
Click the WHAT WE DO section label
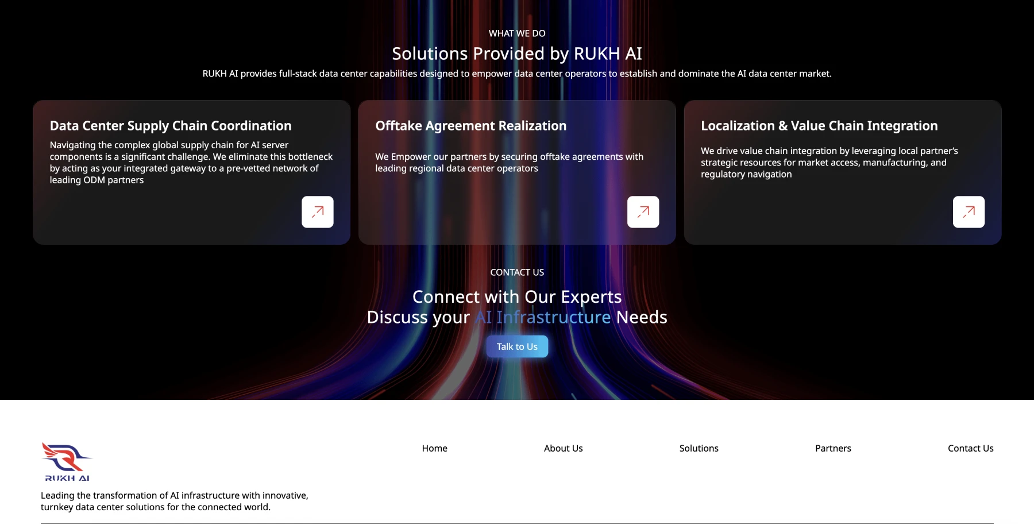[517, 33]
